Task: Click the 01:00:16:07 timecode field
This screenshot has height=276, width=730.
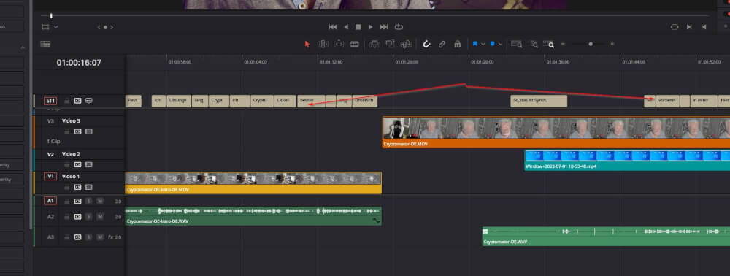Action: (x=79, y=63)
